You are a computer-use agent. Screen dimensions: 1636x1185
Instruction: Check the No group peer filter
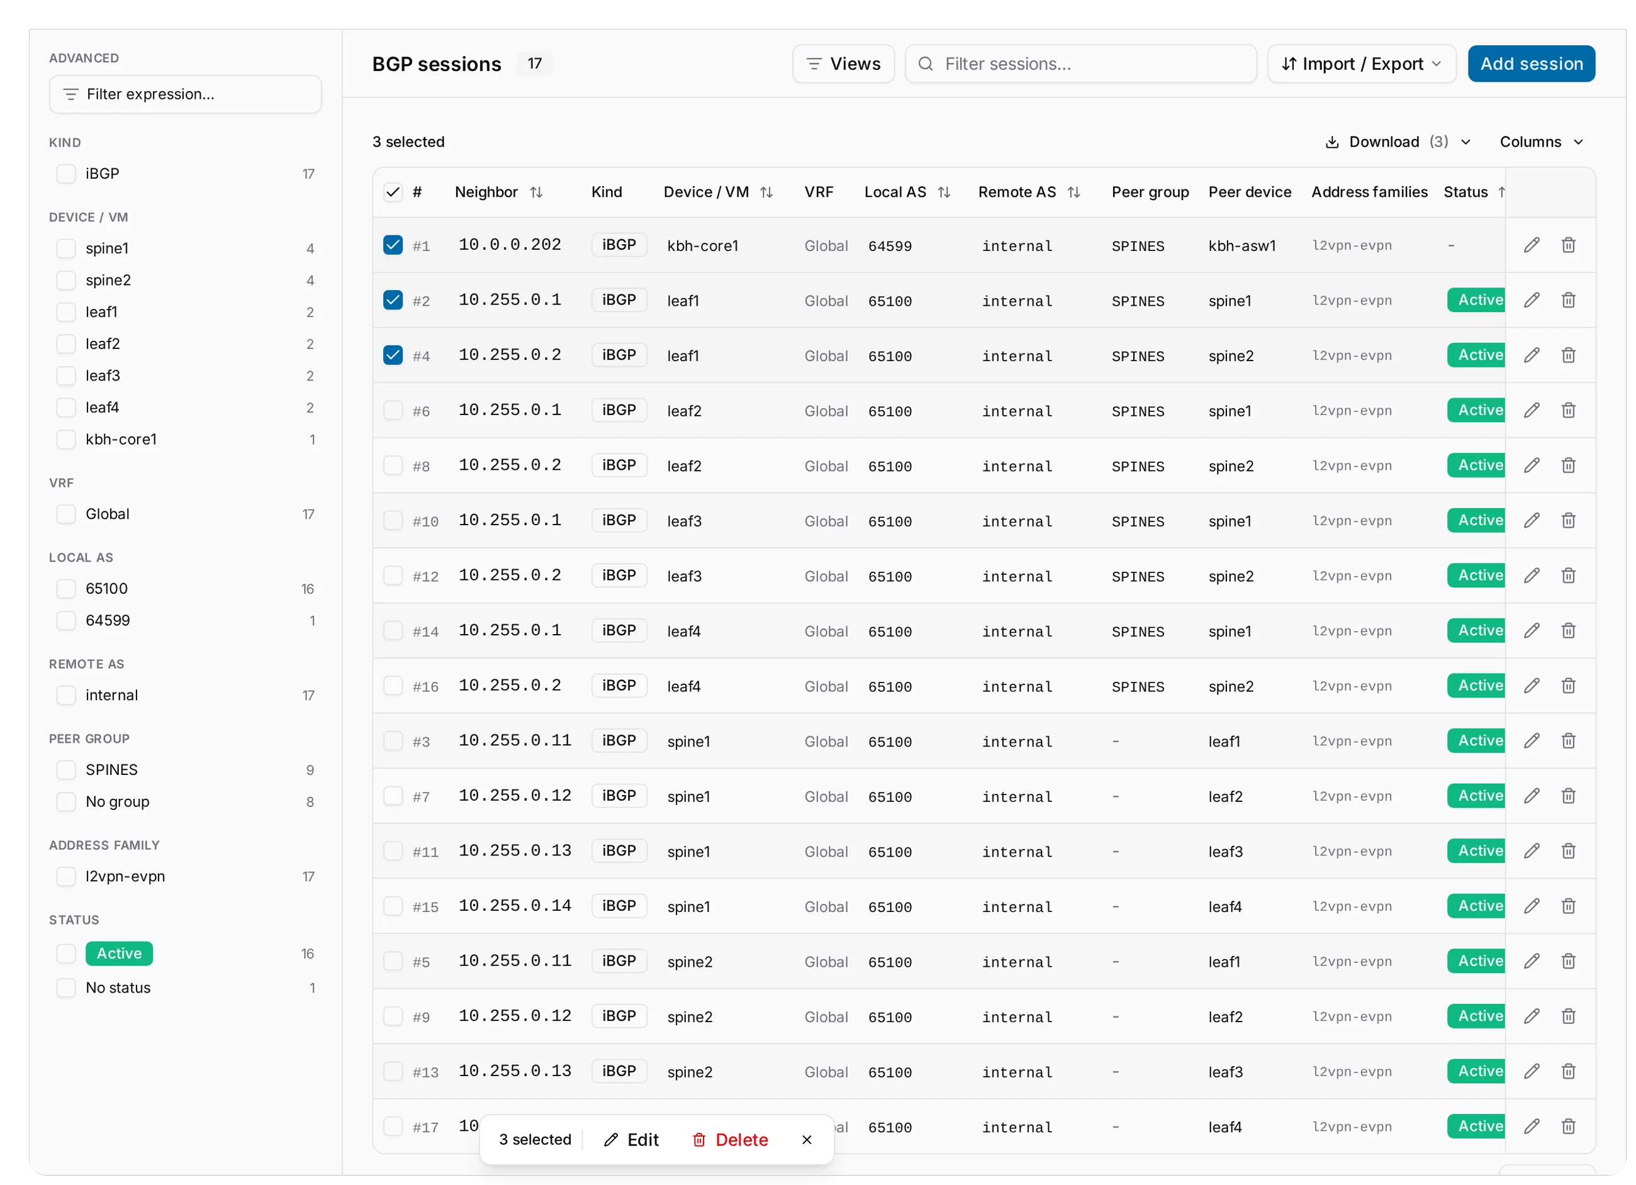[66, 802]
